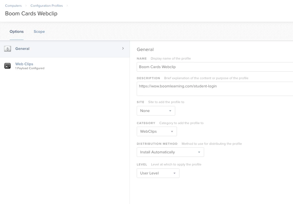Click the WebClips category dropdown arrow

(x=172, y=132)
